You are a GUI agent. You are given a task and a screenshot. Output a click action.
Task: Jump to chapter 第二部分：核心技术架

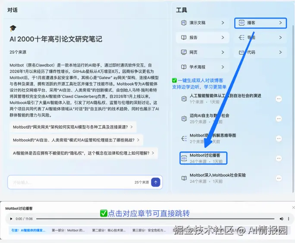tap(109, 230)
